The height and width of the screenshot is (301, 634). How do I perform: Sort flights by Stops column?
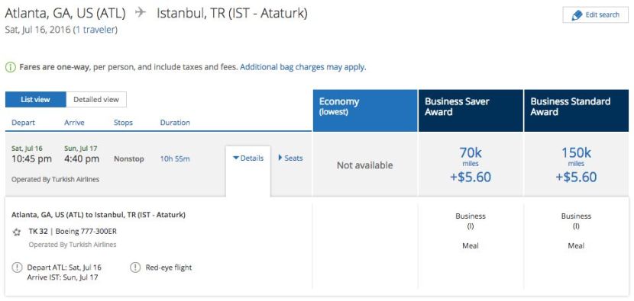tap(123, 122)
